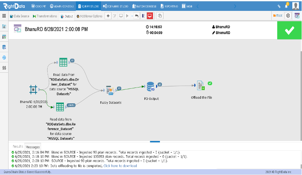Open the Root folder link
The height and width of the screenshot is (175, 302).
(278, 15)
